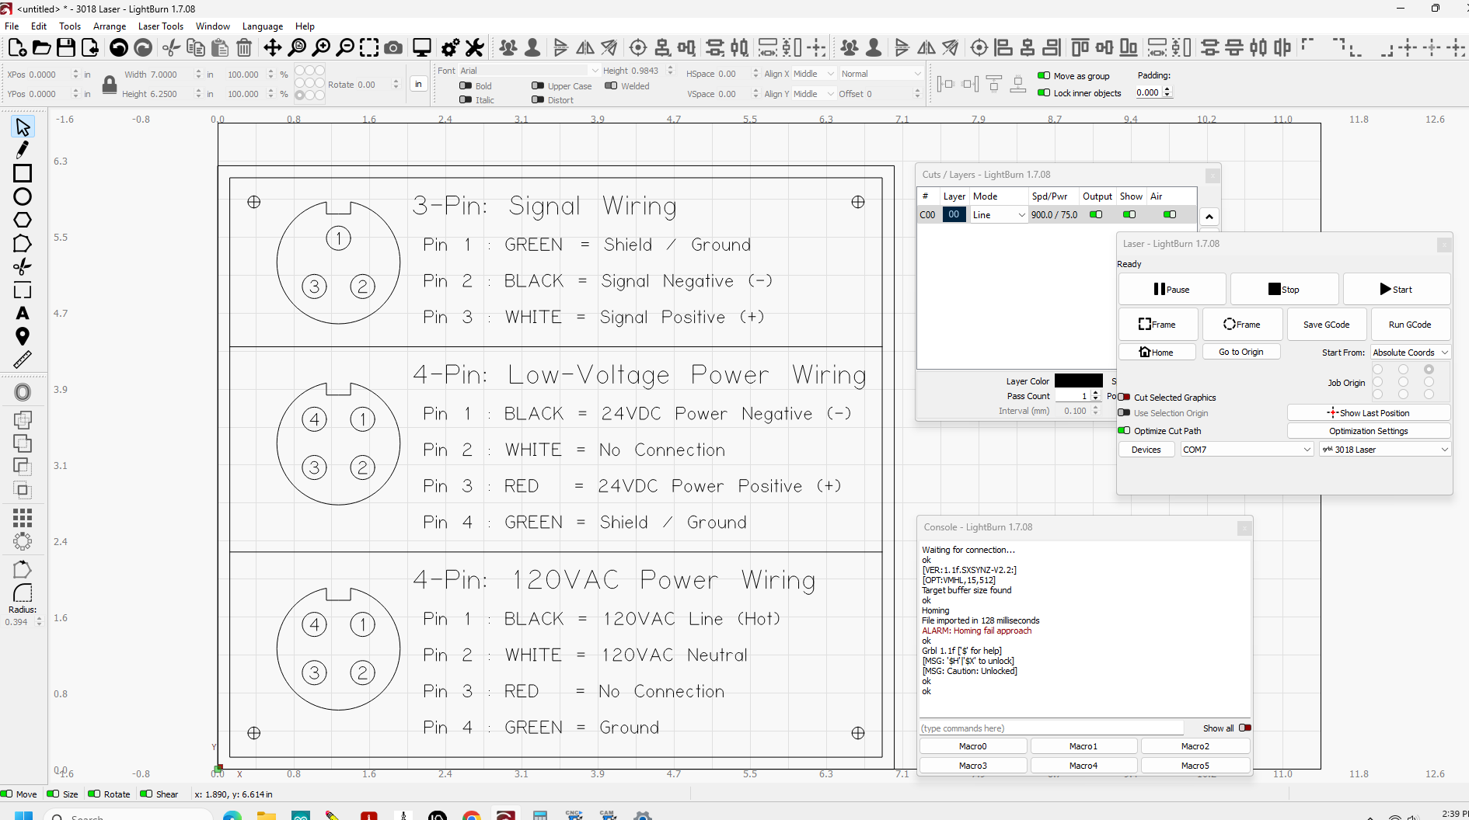Image resolution: width=1469 pixels, height=820 pixels.
Task: Toggle Air assist for layer C00
Action: 1170,215
